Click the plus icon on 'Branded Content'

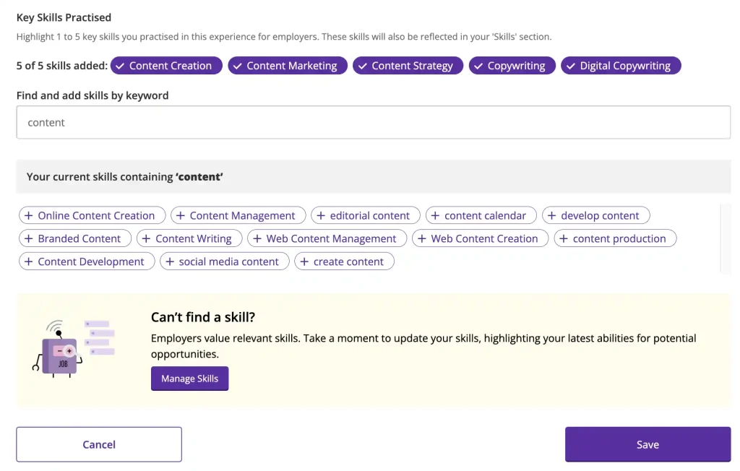tap(27, 238)
